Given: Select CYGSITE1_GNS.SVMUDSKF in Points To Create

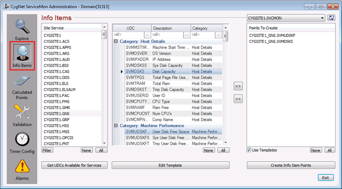Looking at the screenshot, I should pos(272,36).
